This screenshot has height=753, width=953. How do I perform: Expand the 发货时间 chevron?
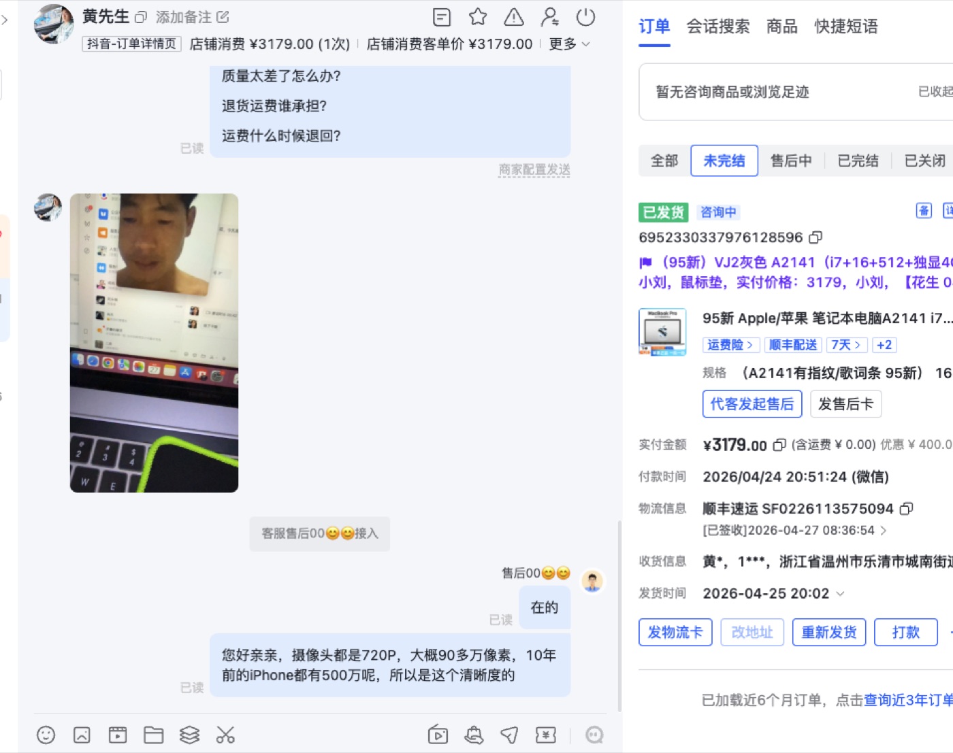(841, 594)
